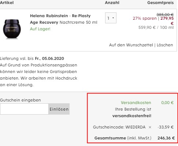Click the green Auf Lager! status

40,29
